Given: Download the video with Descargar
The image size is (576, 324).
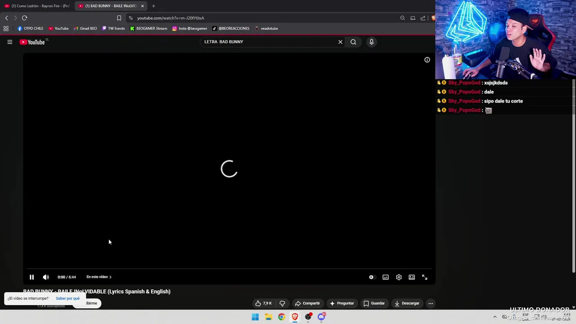Looking at the screenshot, I should click(x=407, y=303).
